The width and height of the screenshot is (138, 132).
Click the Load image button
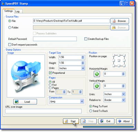[x=25, y=102]
